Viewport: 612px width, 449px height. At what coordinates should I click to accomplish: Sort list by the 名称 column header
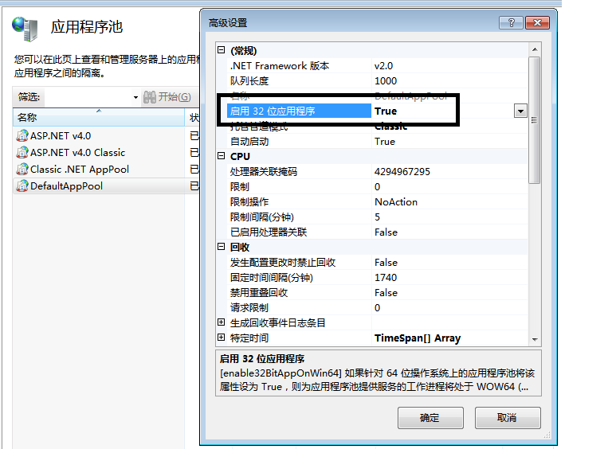pos(98,117)
